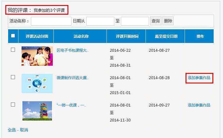
Task: Check the box for "一师一优课，一.. row
Action: point(13,104)
